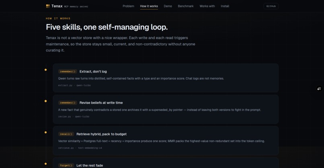Select the 'Extract, don't log' card title
Image resolution: width=324 pixels, height=168 pixels.
(93, 71)
